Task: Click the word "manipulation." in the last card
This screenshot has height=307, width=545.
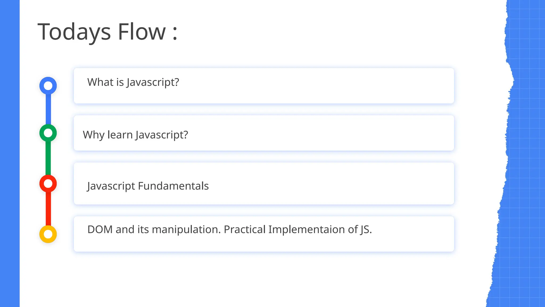Action: click(186, 229)
